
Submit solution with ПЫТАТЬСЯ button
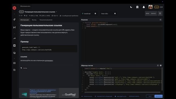tap(159, 96)
